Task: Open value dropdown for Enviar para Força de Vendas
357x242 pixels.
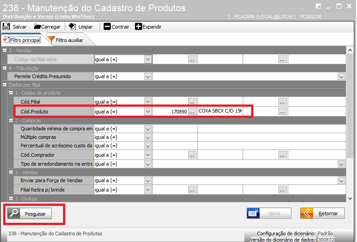Action: click(341, 180)
